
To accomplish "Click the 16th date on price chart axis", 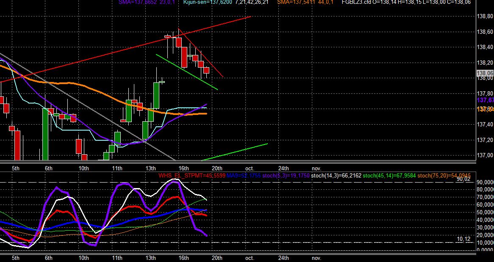I will pyautogui.click(x=184, y=168).
